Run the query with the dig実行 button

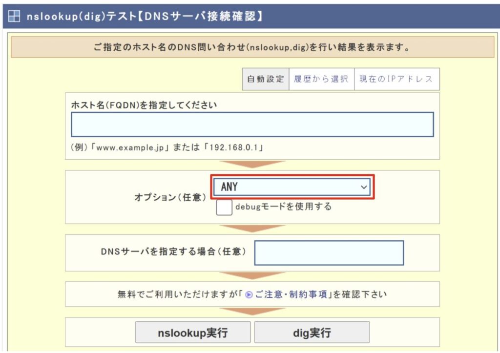312,333
